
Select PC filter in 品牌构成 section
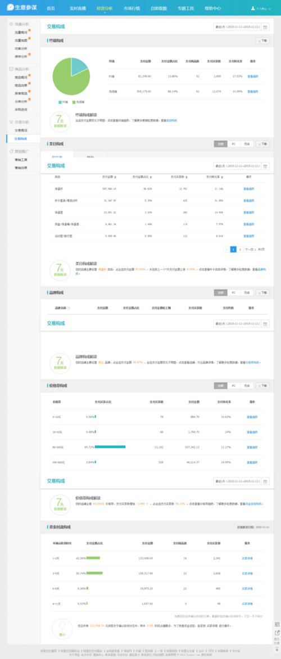(234, 292)
